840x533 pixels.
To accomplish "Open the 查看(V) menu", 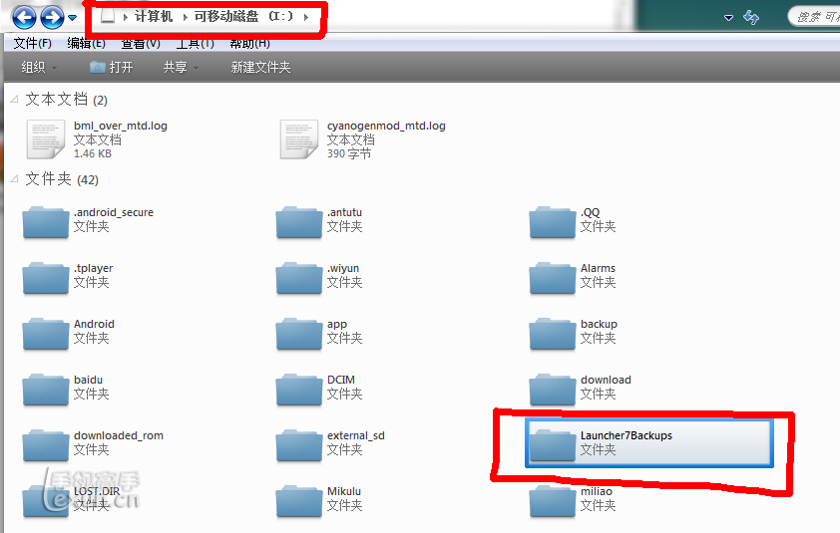I will click(x=141, y=44).
